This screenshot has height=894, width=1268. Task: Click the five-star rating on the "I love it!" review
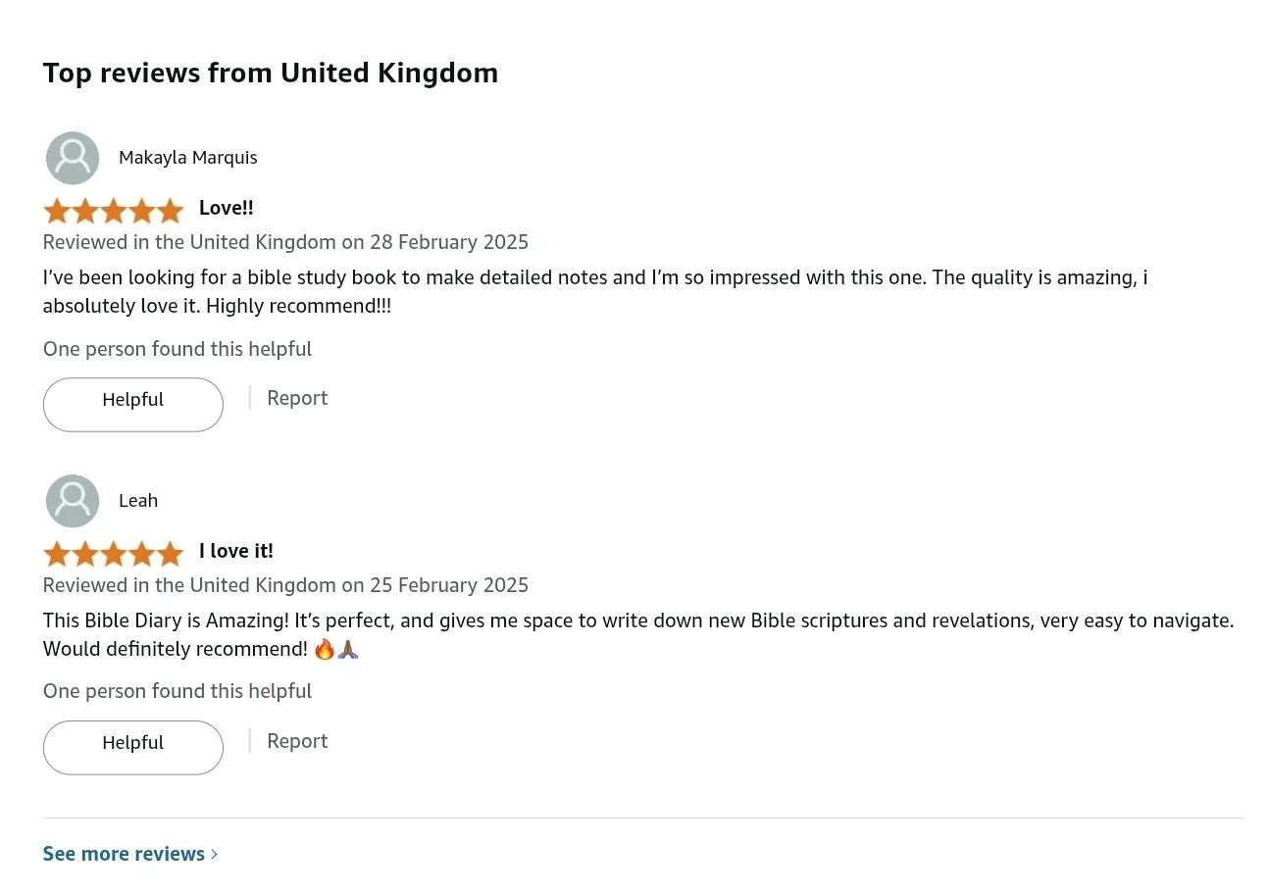114,553
